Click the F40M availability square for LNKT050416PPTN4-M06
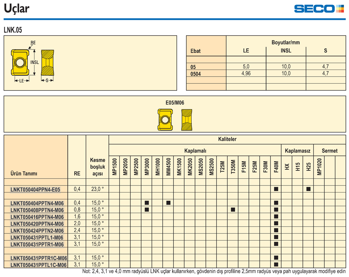The image size is (349, 277). (276, 216)
